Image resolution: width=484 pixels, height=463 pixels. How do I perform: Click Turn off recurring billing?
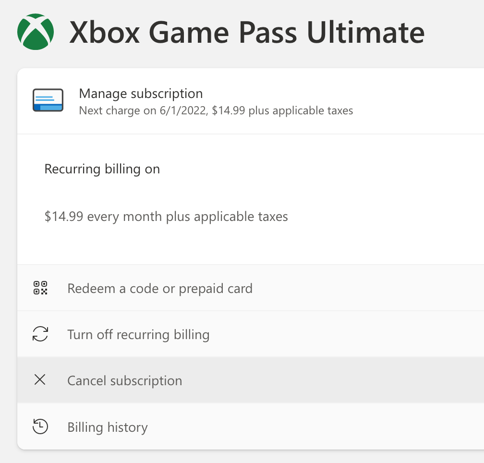click(x=138, y=334)
